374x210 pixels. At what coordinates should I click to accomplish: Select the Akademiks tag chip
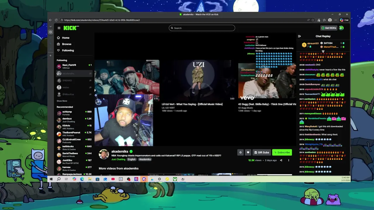(145, 159)
